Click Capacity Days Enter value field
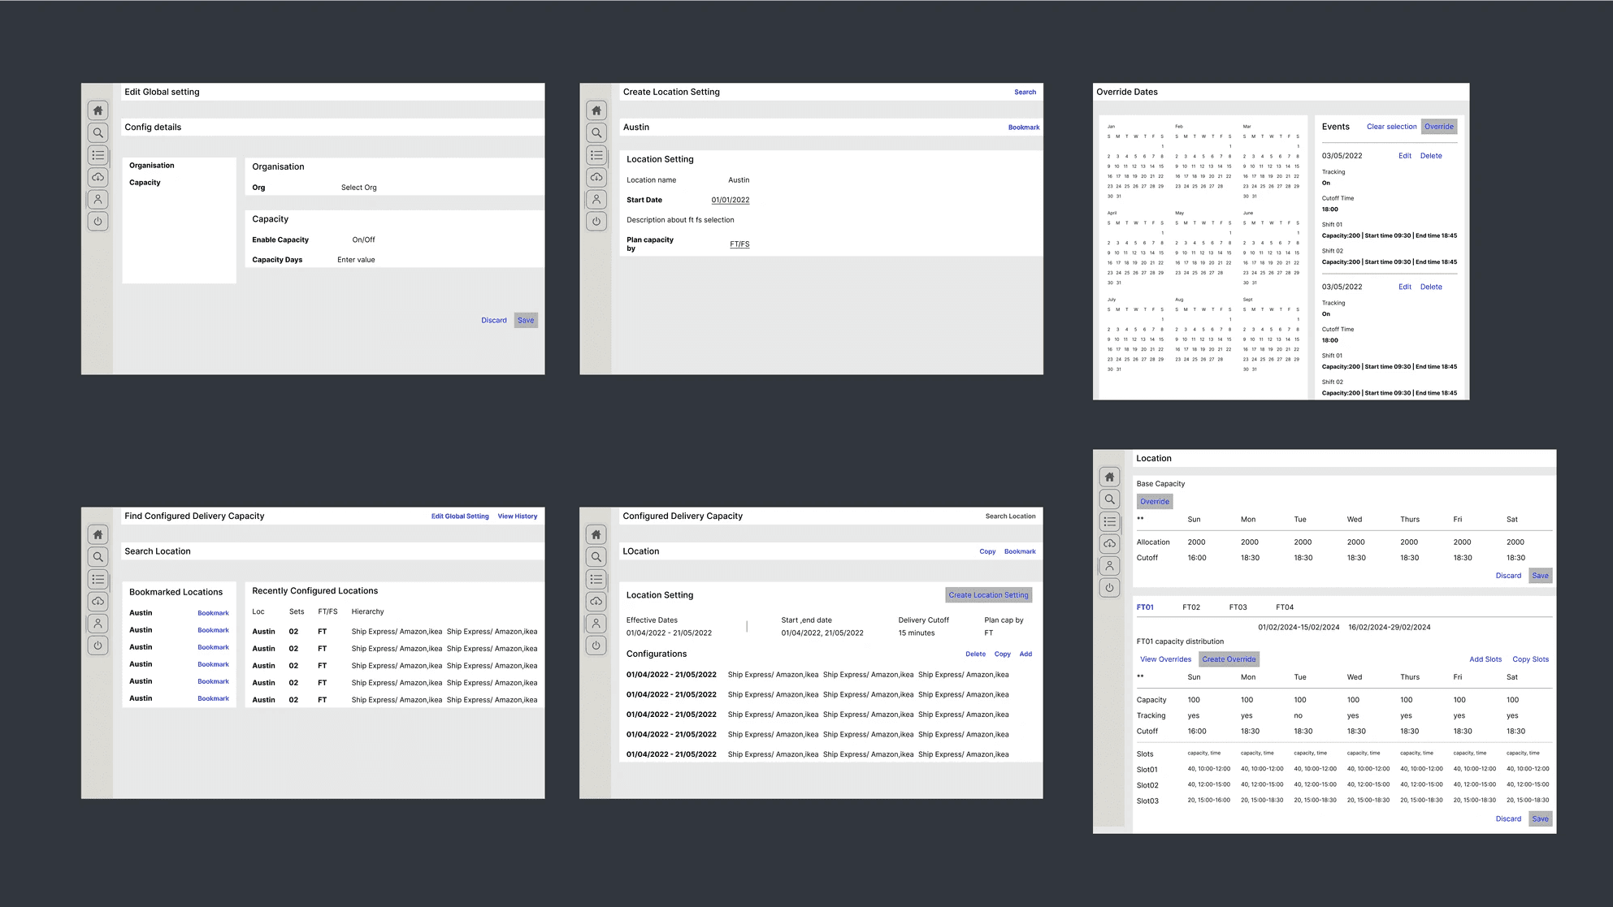Image resolution: width=1613 pixels, height=907 pixels. click(356, 261)
